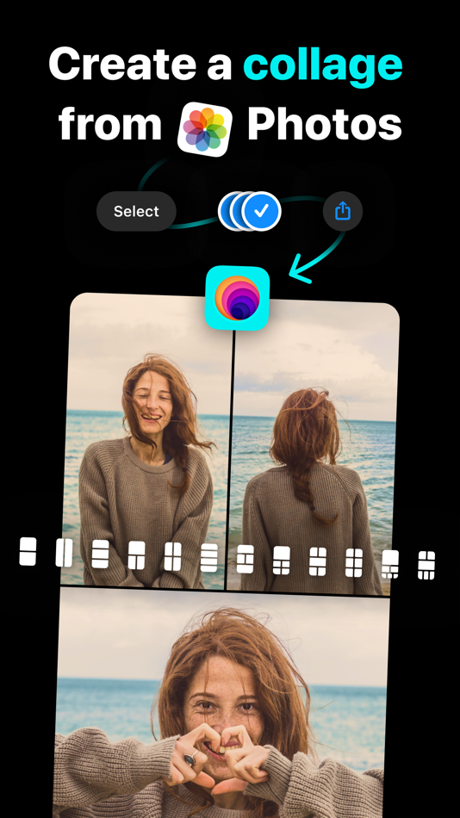Screen dimensions: 460x818
Task: Select the heart-hands woman photo
Action: [221, 703]
